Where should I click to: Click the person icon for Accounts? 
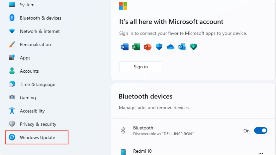pos(12,71)
